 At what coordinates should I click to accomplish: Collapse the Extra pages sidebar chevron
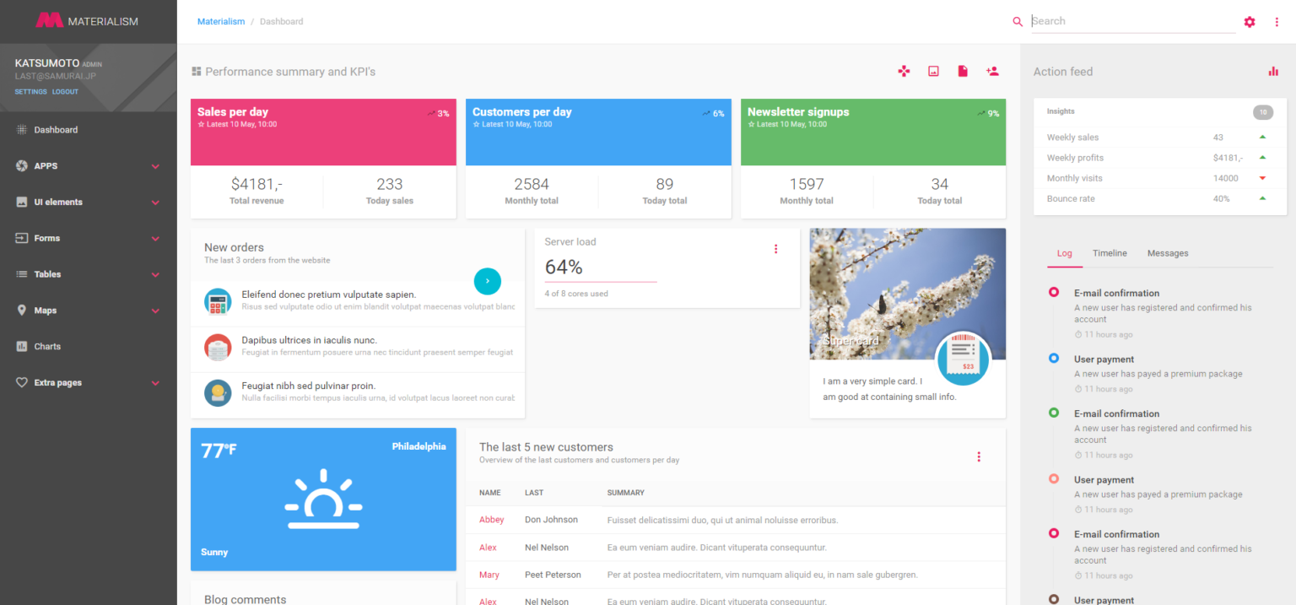coord(155,382)
